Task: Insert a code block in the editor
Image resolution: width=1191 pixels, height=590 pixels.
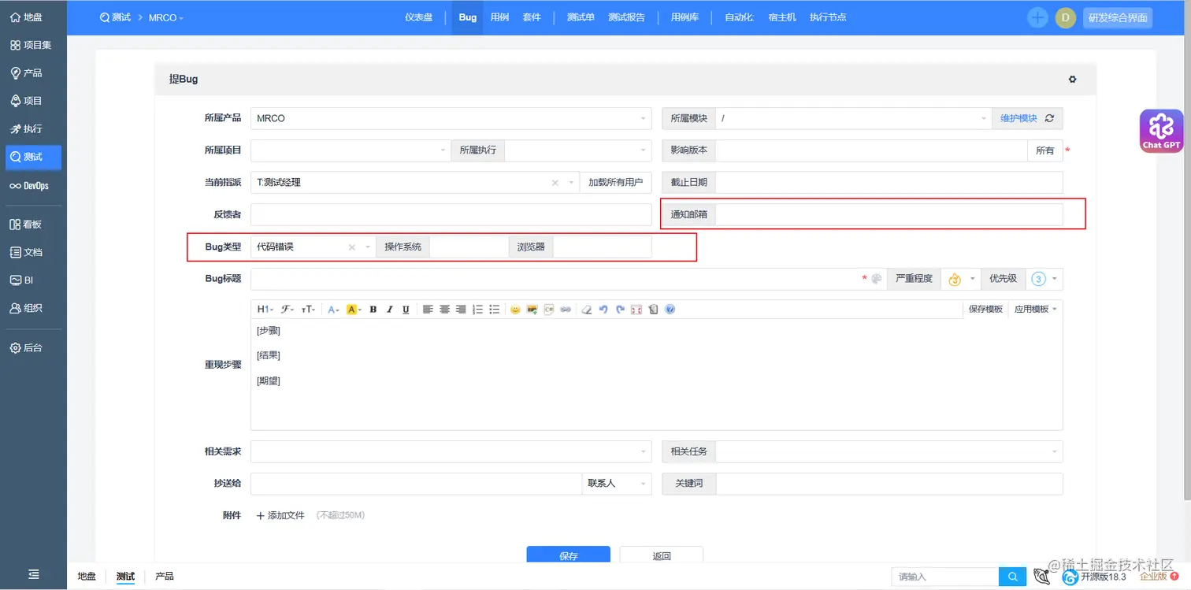Action: (549, 310)
